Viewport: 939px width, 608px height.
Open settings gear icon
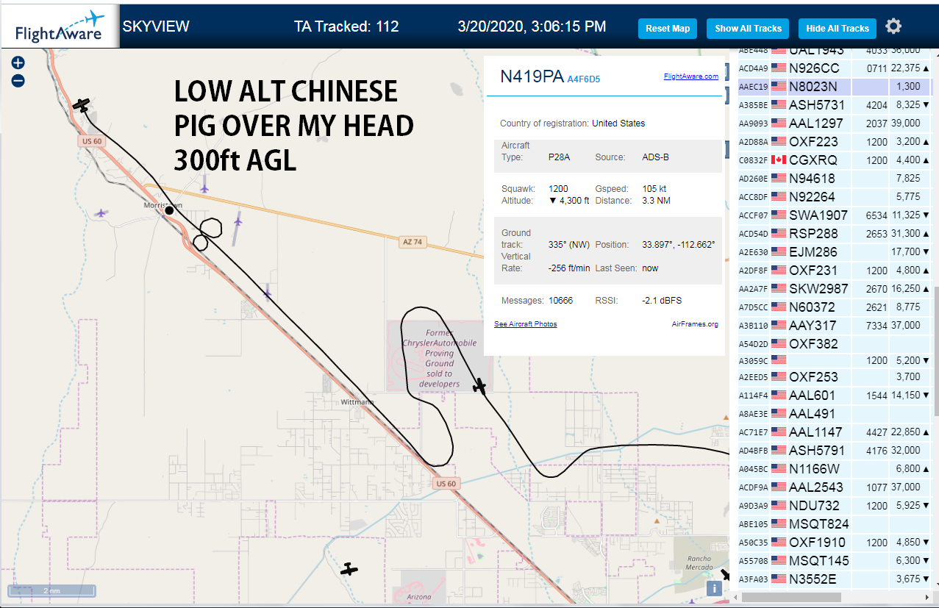pos(893,27)
